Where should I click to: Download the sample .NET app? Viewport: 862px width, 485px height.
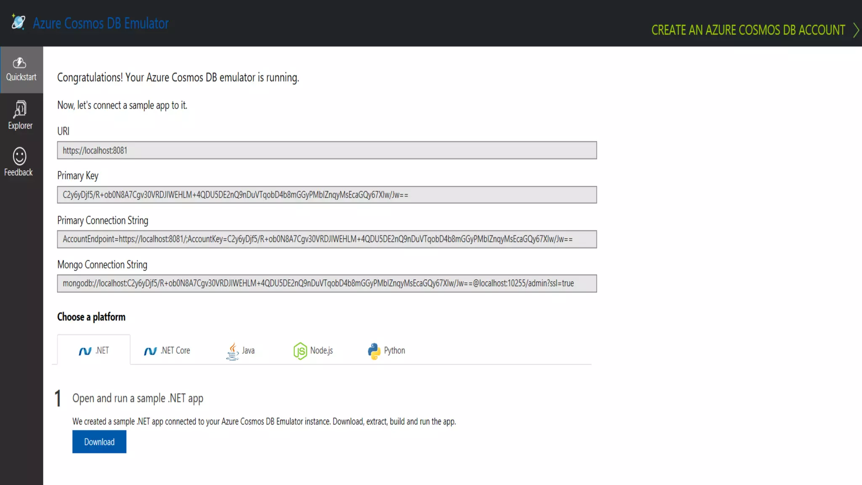coord(99,442)
